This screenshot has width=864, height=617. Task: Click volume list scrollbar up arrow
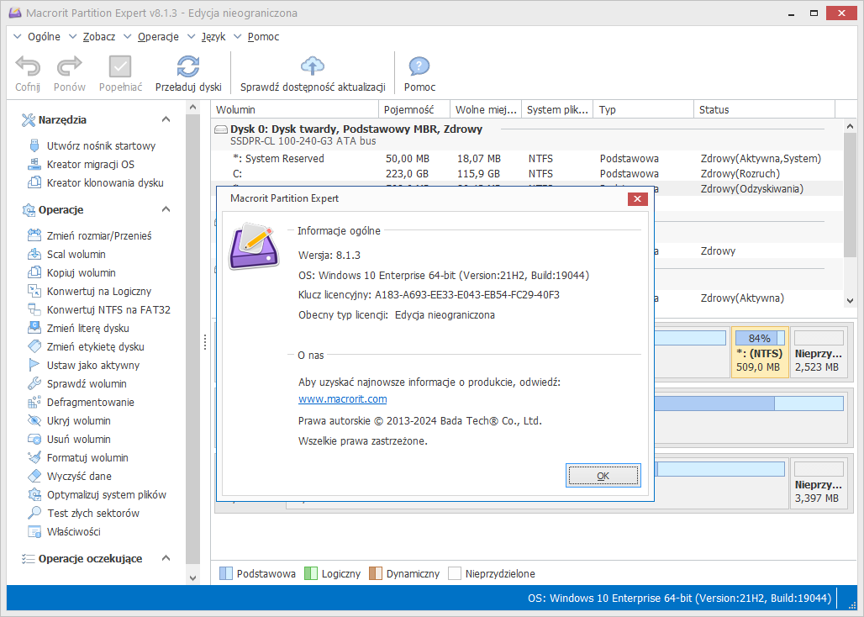point(850,126)
